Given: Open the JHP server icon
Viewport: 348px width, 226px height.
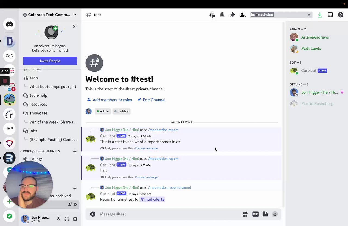Looking at the screenshot, I should pos(9,128).
